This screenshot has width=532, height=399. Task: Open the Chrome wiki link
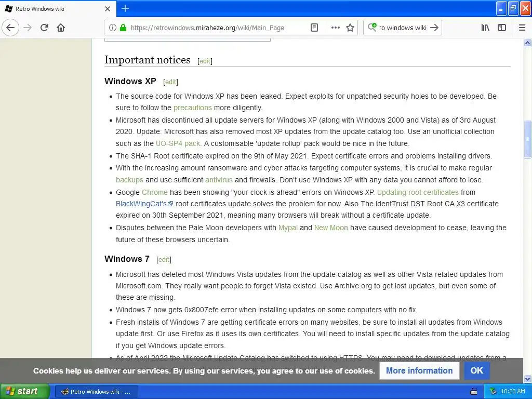click(155, 192)
